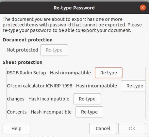Click the Document protection heading
This screenshot has width=149, height=137.
coord(27,40)
